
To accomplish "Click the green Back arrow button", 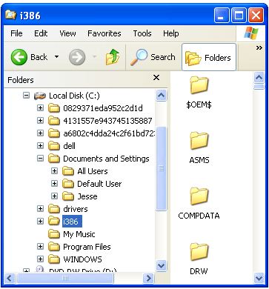I will coord(19,57).
